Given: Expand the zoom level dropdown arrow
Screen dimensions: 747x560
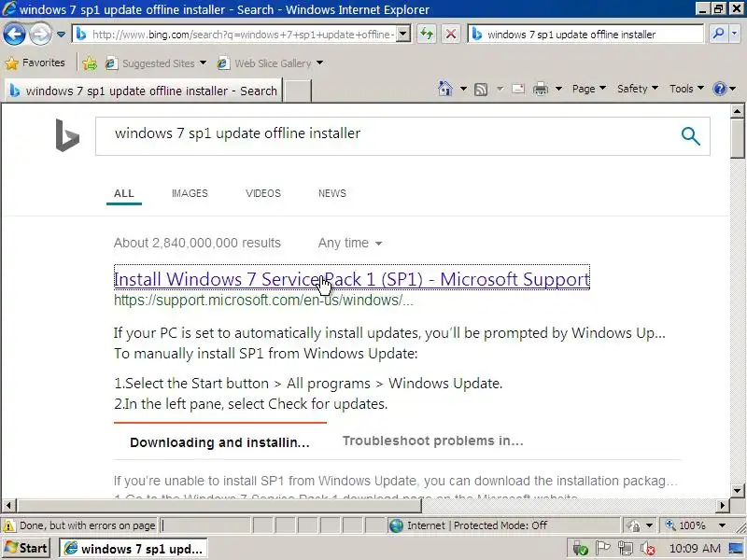Looking at the screenshot, I should [x=722, y=525].
